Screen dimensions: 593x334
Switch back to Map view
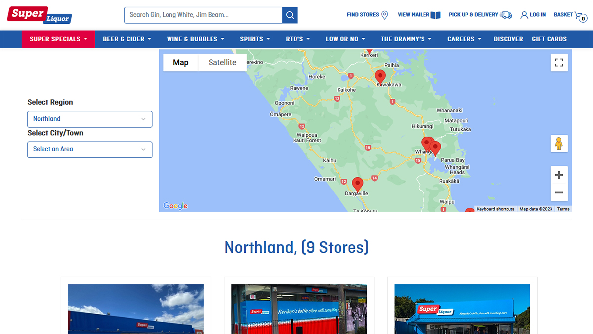click(180, 62)
